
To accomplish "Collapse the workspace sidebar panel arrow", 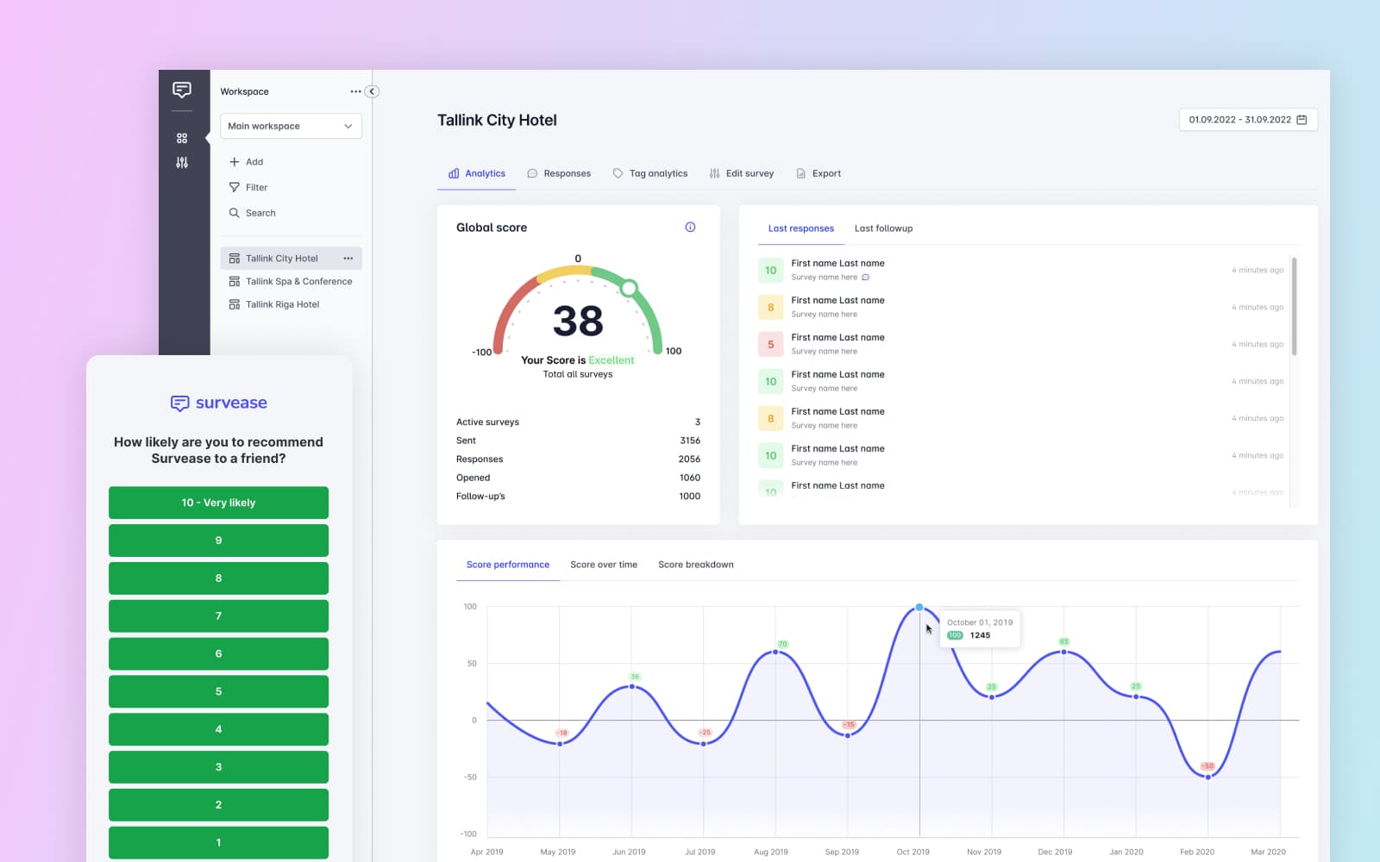I will [x=372, y=91].
